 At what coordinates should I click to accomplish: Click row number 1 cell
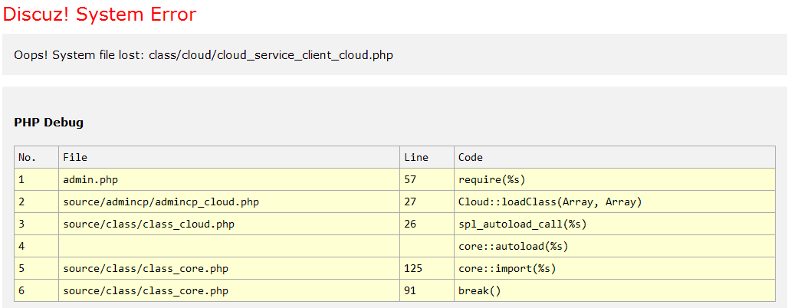[x=37, y=179]
